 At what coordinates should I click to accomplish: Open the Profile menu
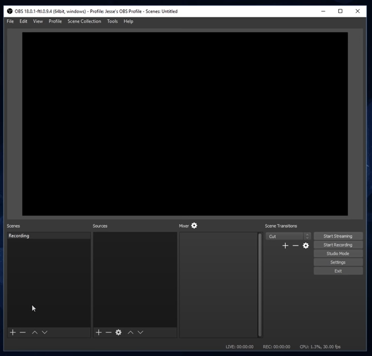pyautogui.click(x=55, y=21)
